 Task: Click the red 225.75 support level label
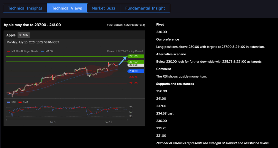click(133, 77)
